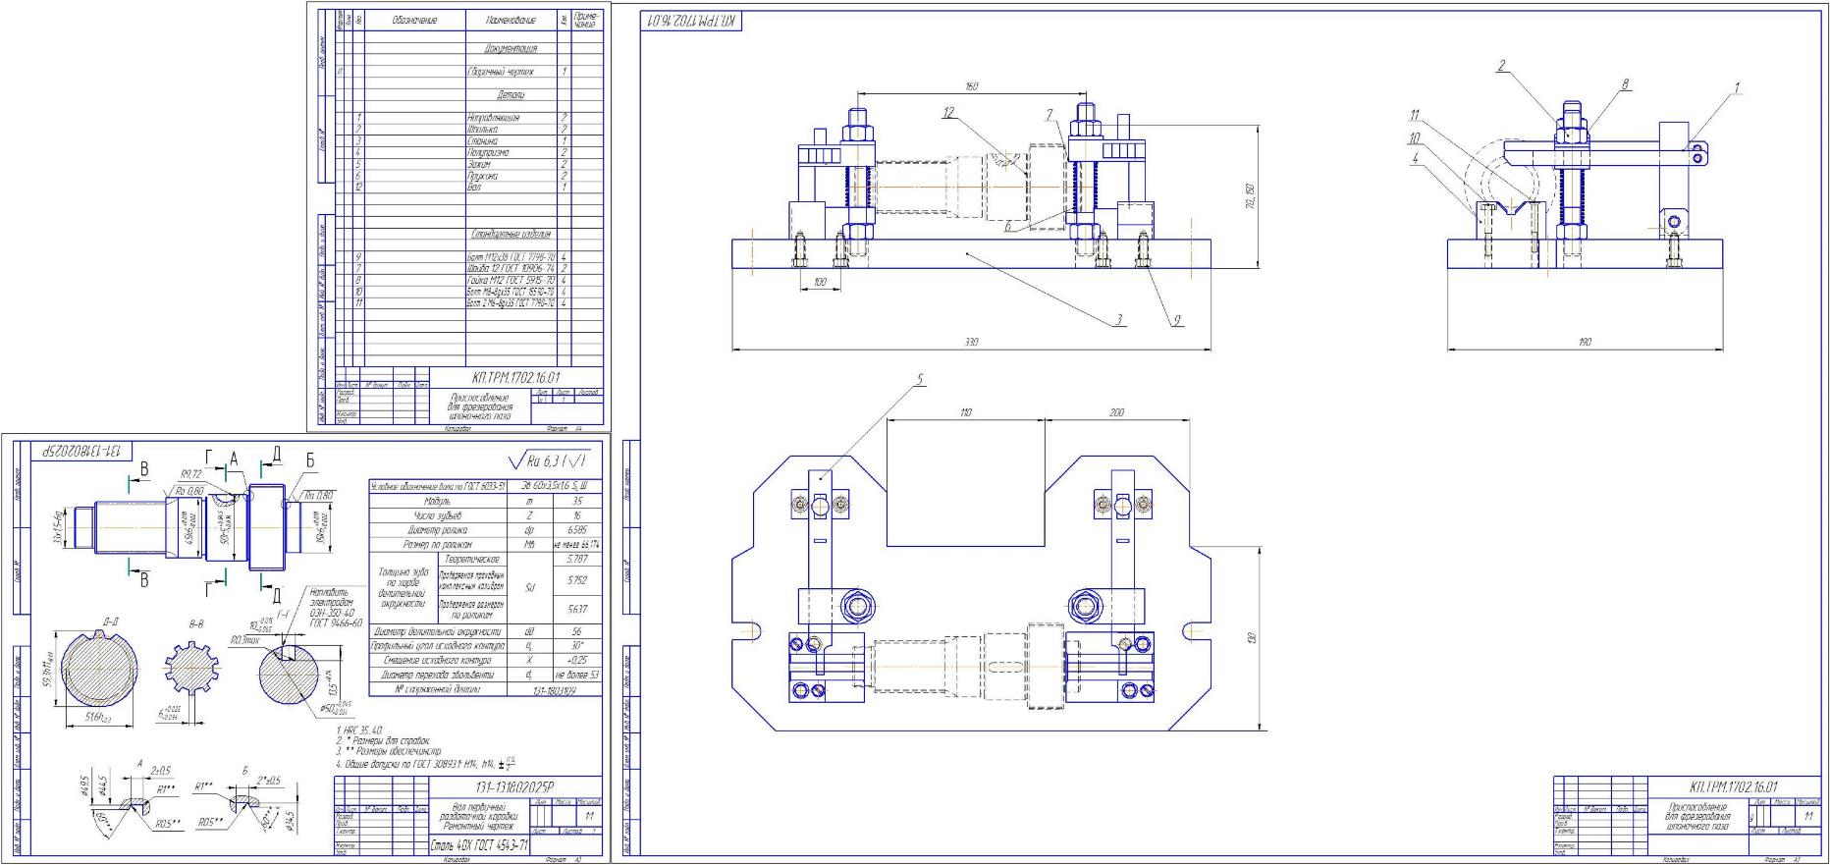Select the 'Направляющая' part row
This screenshot has width=1830, height=865.
pos(468,118)
